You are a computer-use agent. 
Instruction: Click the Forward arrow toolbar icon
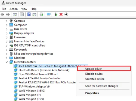coord(8,14)
